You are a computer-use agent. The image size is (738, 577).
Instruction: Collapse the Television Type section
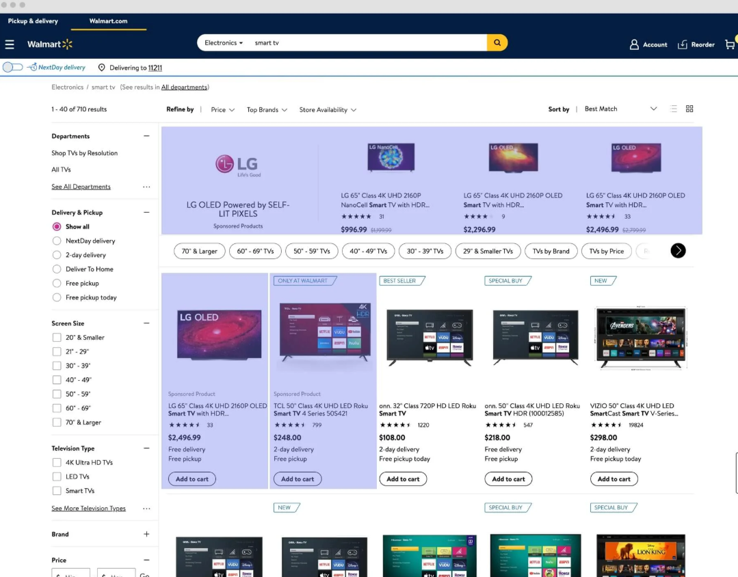coord(146,448)
